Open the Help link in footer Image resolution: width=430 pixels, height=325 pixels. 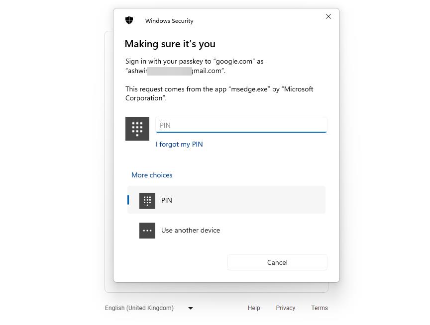[x=254, y=308]
